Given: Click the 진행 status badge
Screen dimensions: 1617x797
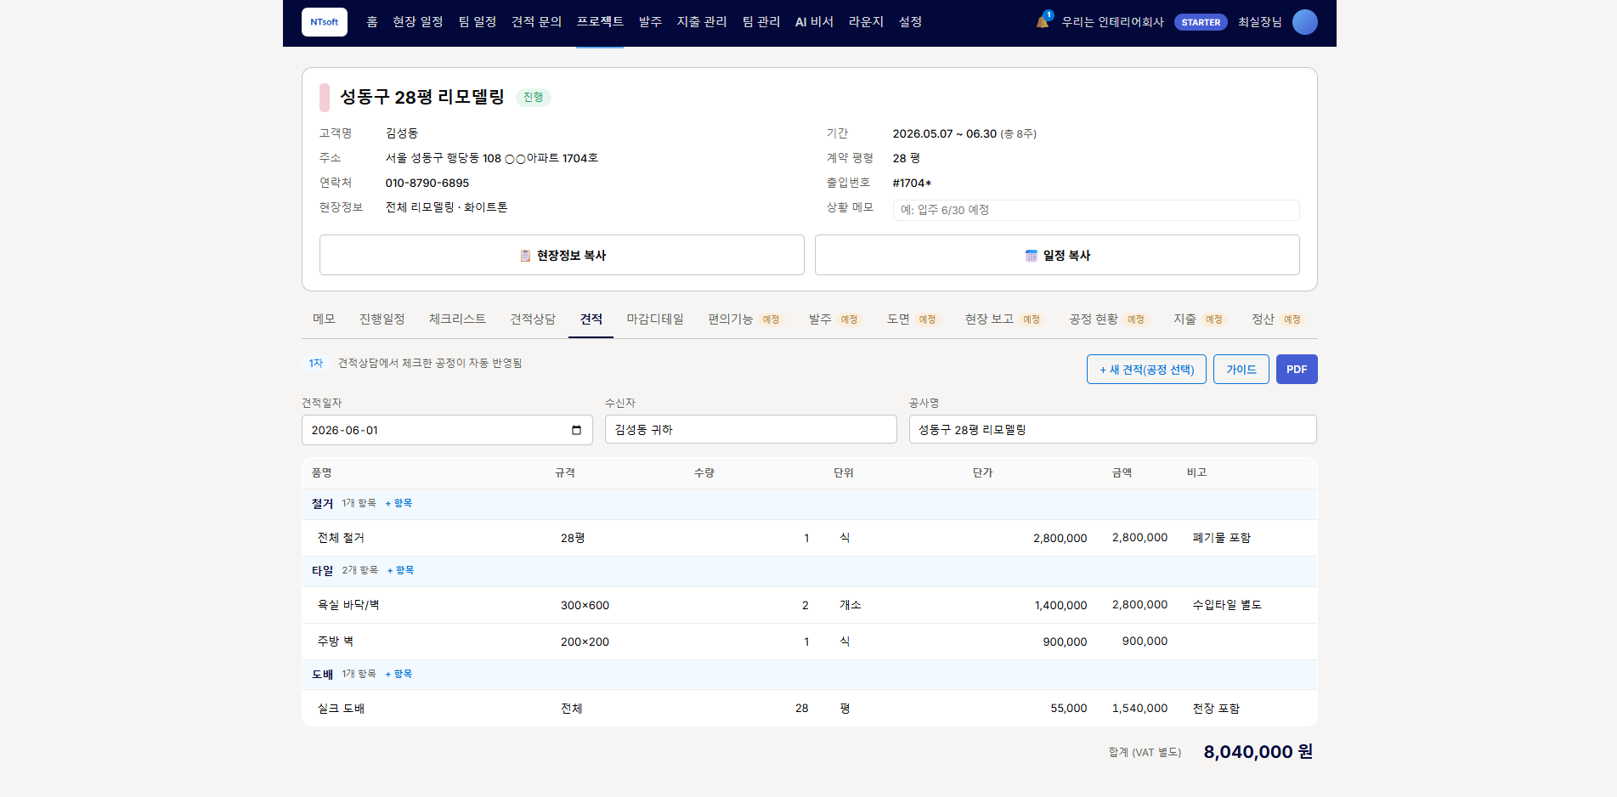Looking at the screenshot, I should click(533, 98).
